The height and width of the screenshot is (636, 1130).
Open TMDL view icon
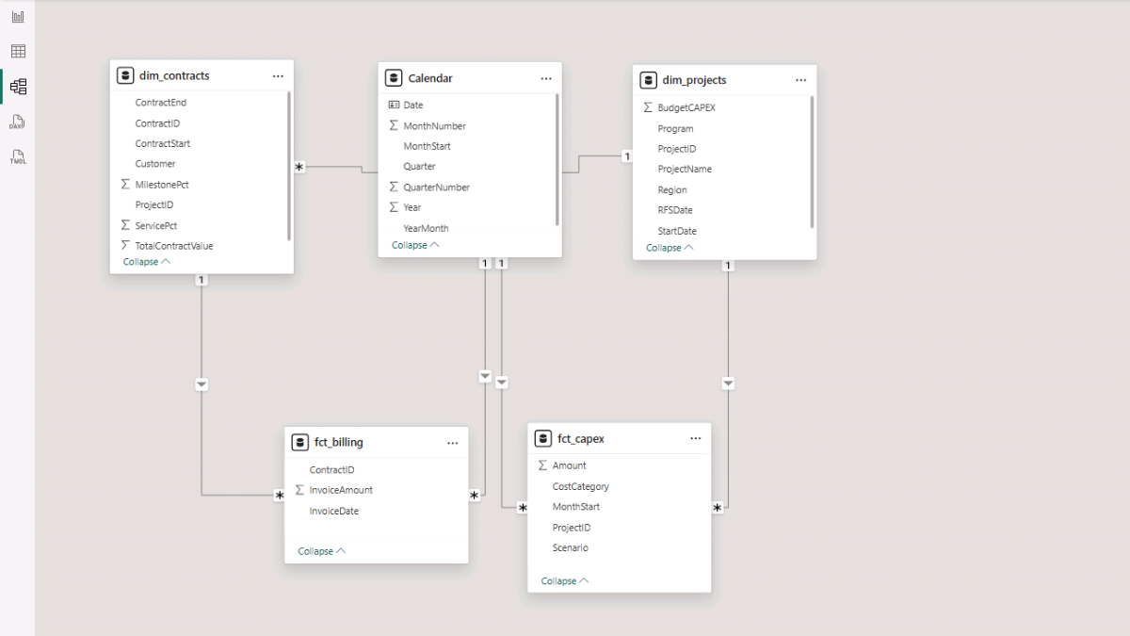[x=18, y=156]
